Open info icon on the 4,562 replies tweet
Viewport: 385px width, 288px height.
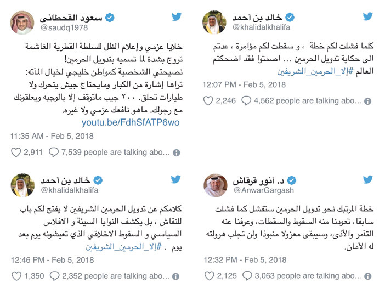[368, 101]
